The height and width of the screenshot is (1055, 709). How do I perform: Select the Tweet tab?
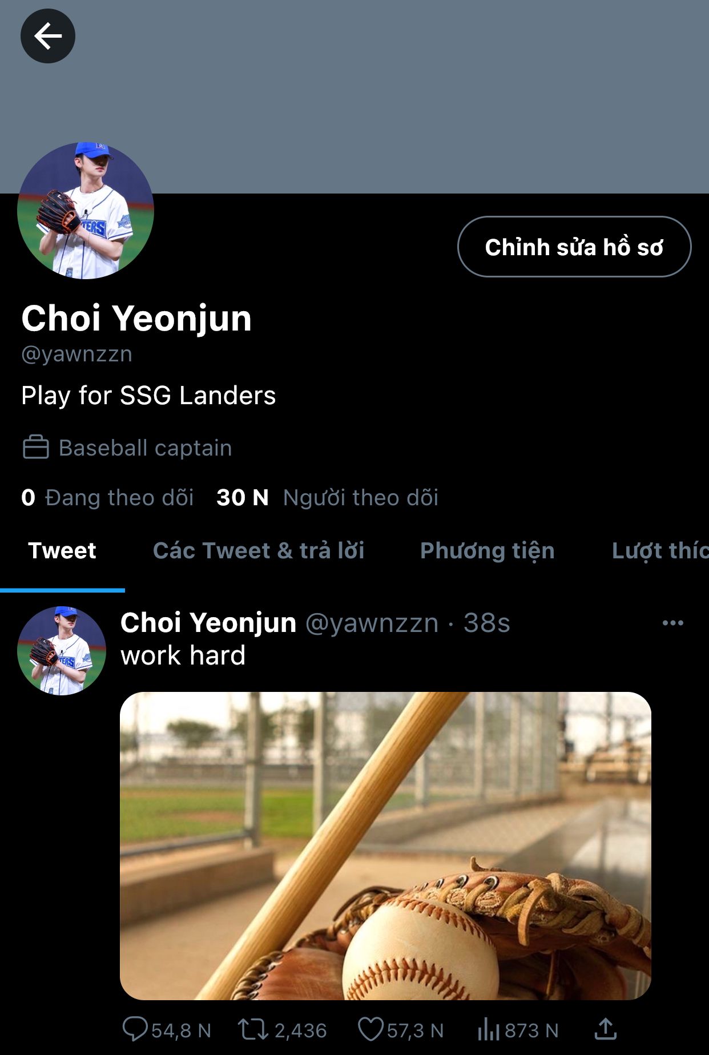pyautogui.click(x=62, y=551)
